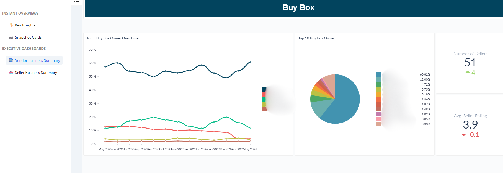The image size is (503, 173).
Task: Select the 60.82% blue legend swatch
Action: [x=379, y=74]
